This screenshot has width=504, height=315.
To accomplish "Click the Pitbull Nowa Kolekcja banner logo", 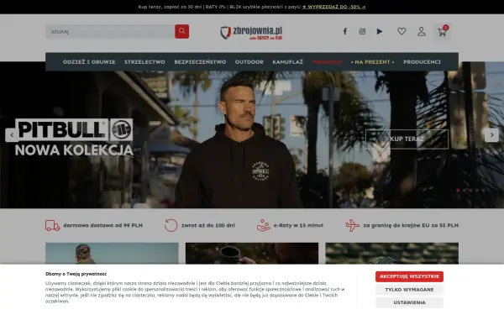I will [74, 138].
